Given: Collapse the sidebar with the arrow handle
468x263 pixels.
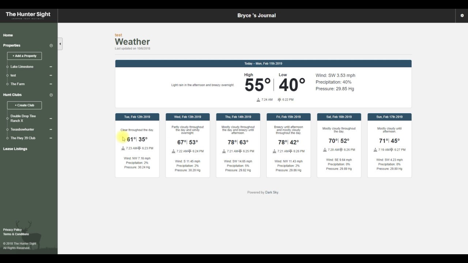Looking at the screenshot, I should click(60, 44).
